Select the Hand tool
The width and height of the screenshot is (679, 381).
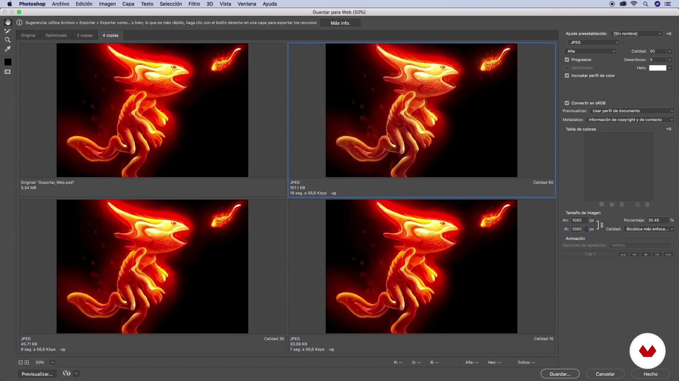(8, 23)
